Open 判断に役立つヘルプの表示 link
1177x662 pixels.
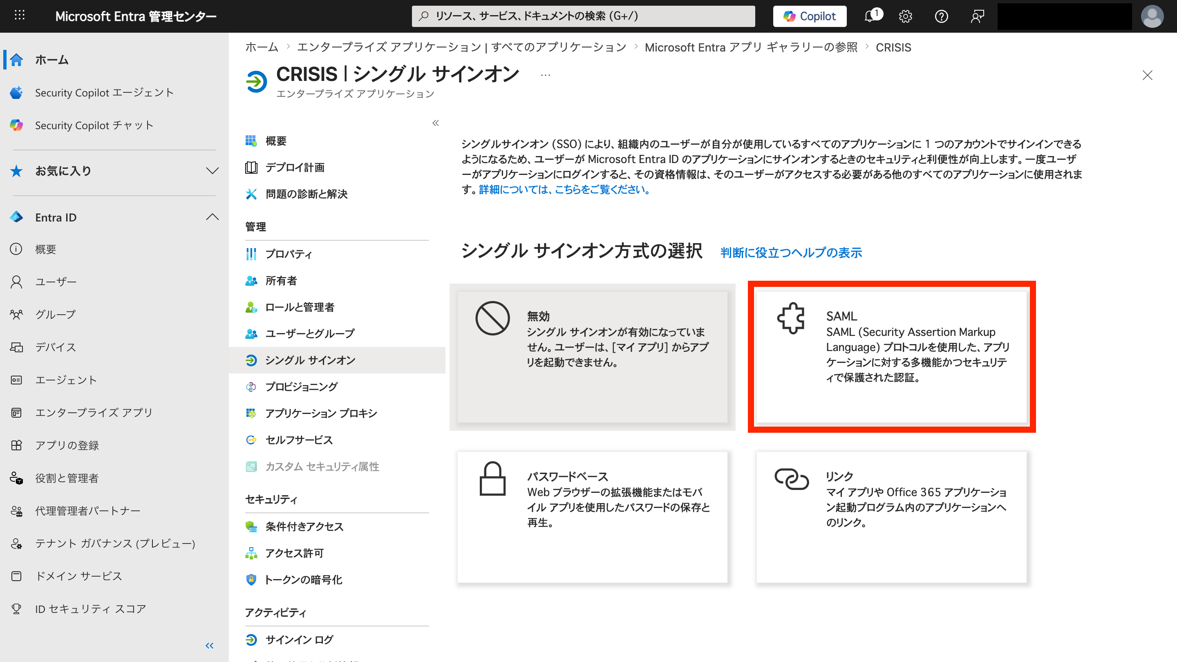(x=791, y=253)
